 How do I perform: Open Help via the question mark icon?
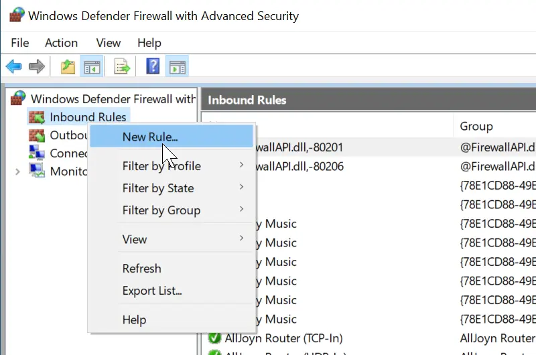click(x=153, y=66)
